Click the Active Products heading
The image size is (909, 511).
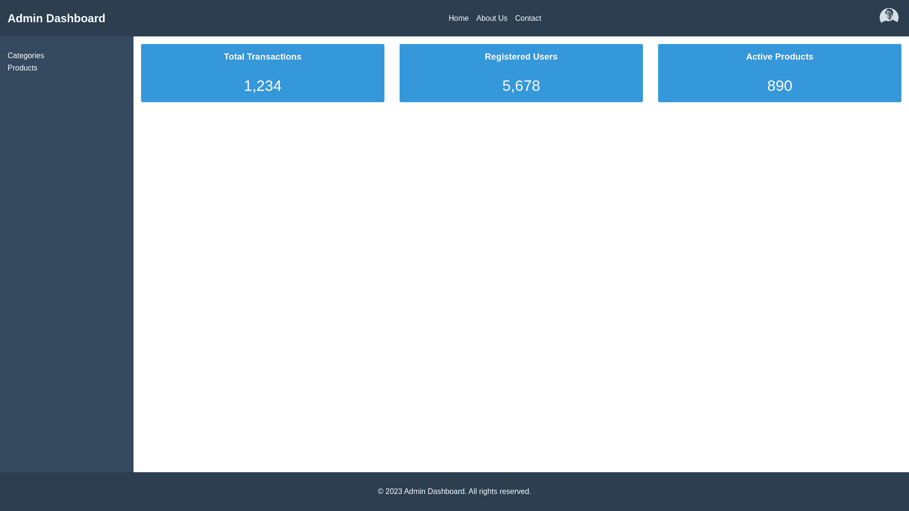pos(779,57)
